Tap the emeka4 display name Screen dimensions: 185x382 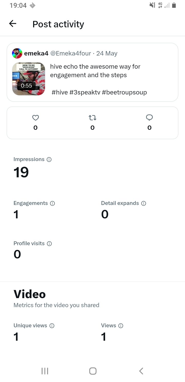tap(36, 53)
